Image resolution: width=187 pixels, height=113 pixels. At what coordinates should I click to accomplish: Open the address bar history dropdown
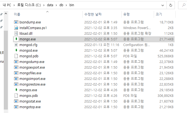click(x=163, y=5)
